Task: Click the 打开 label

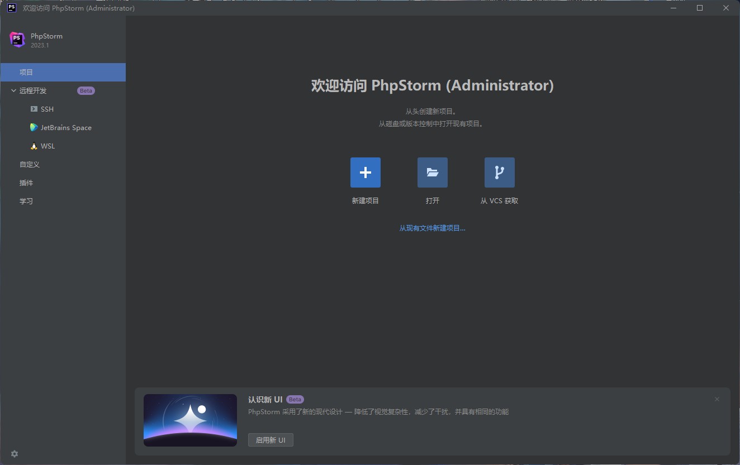Action: tap(433, 200)
